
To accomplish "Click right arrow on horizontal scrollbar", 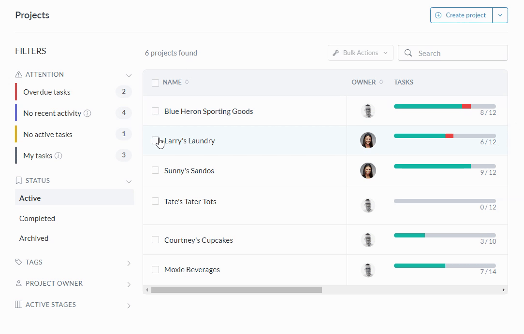I will point(503,290).
